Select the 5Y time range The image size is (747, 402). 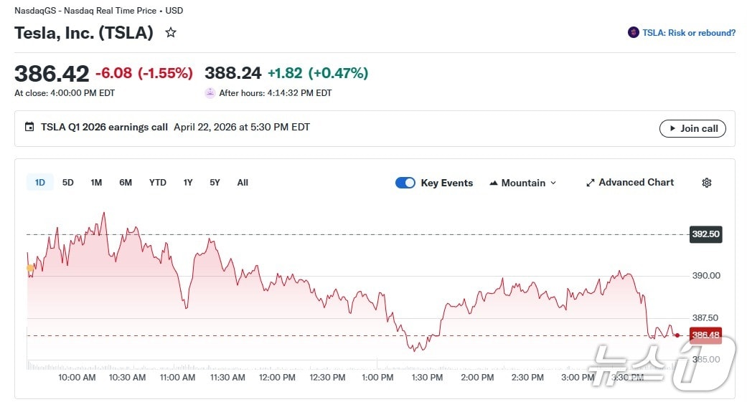point(215,183)
